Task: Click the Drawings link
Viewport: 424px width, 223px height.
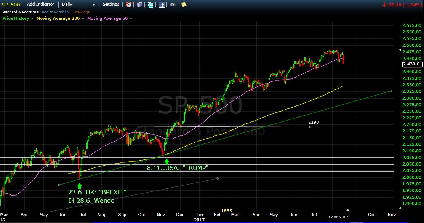Action: (x=82, y=12)
